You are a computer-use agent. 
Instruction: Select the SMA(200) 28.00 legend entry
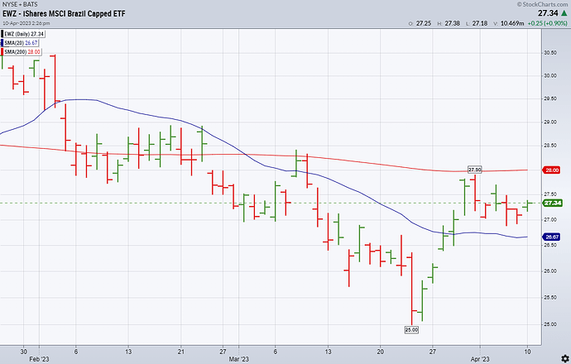[22, 52]
